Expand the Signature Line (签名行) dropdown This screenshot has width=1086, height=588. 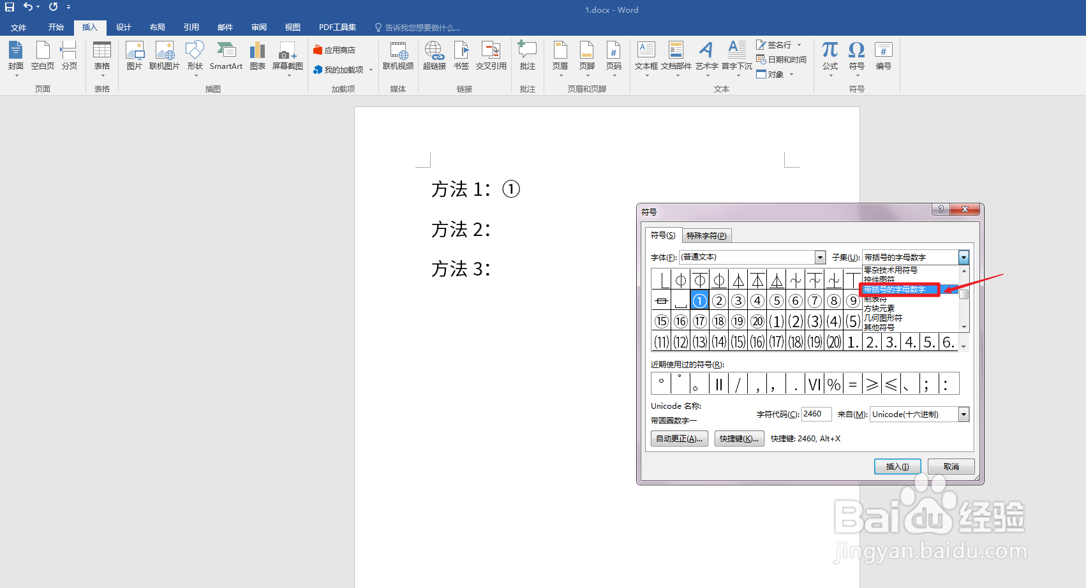pos(799,45)
